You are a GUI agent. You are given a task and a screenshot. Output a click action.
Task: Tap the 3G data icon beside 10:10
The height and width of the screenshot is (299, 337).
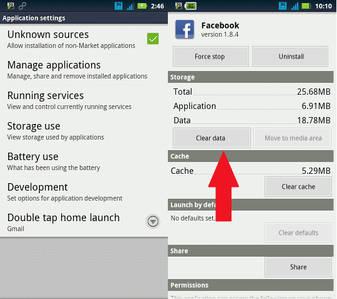(x=283, y=6)
